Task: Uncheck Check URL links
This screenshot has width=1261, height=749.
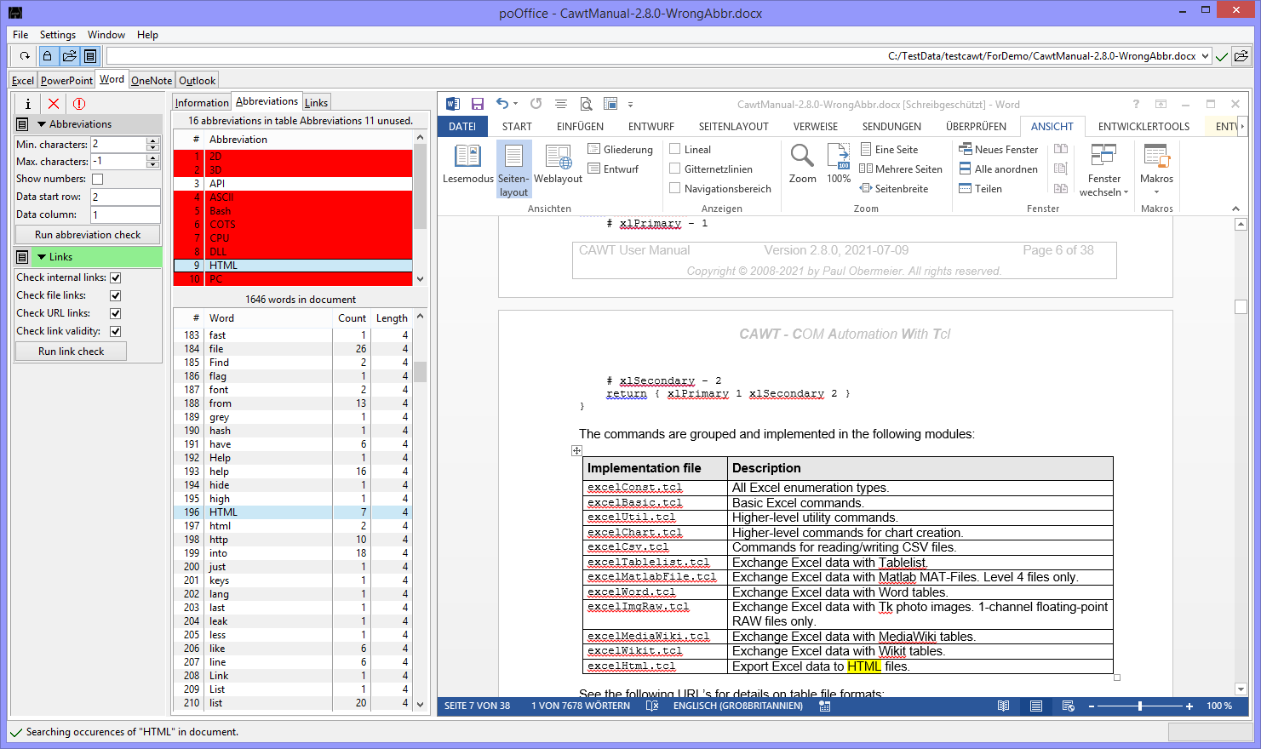Action: tap(115, 313)
